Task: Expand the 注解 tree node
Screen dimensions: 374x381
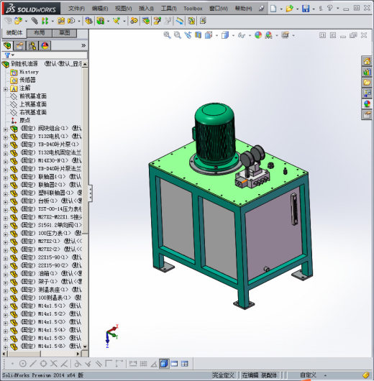Action: pyautogui.click(x=5, y=89)
